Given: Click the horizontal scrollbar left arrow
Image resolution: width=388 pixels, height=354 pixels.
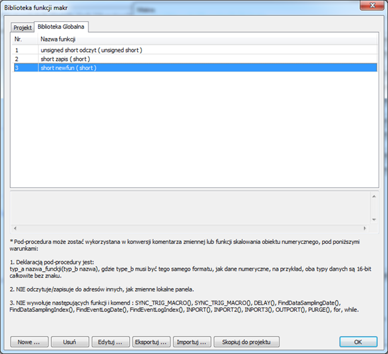Looking at the screenshot, I should pyautogui.click(x=15, y=228).
